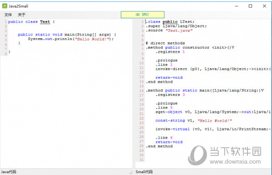Click the '.line 1' smali line
Image resolution: width=272 pixels, height=175 pixels.
pos(164,65)
